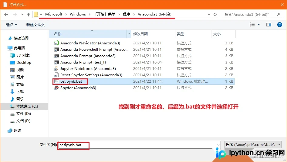Click 2021/4/21 16:04 date cell
The width and height of the screenshot is (287, 162).
tap(147, 62)
